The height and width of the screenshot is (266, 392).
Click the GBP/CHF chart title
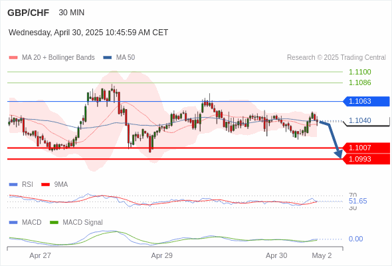pyautogui.click(x=29, y=13)
